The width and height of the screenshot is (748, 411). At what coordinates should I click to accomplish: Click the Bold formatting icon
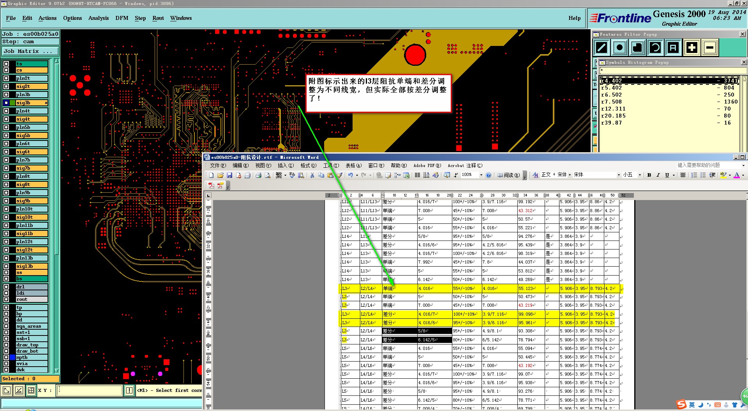pyautogui.click(x=649, y=175)
